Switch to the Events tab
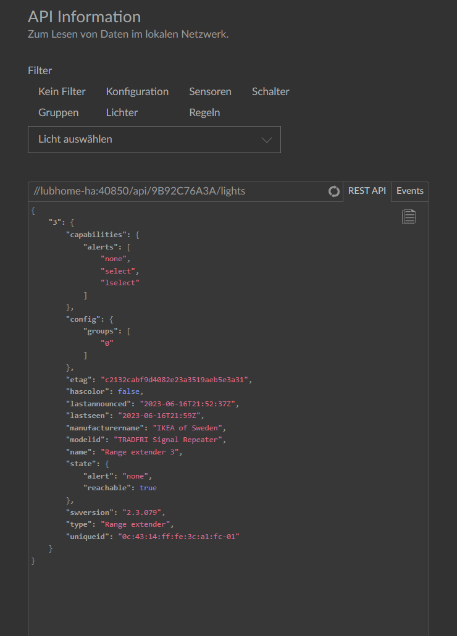 click(410, 191)
